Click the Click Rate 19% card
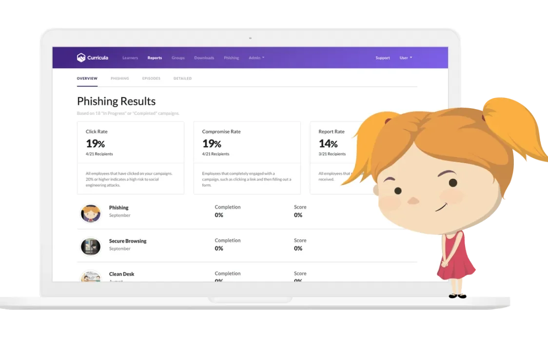 coord(131,158)
